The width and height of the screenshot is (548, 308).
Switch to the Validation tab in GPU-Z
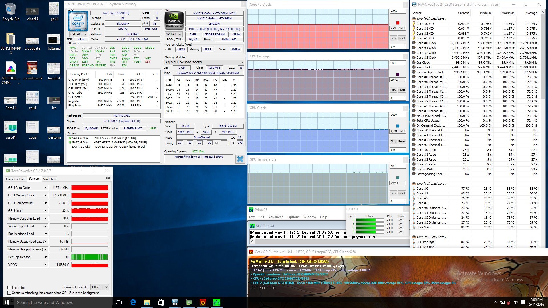coord(49,179)
